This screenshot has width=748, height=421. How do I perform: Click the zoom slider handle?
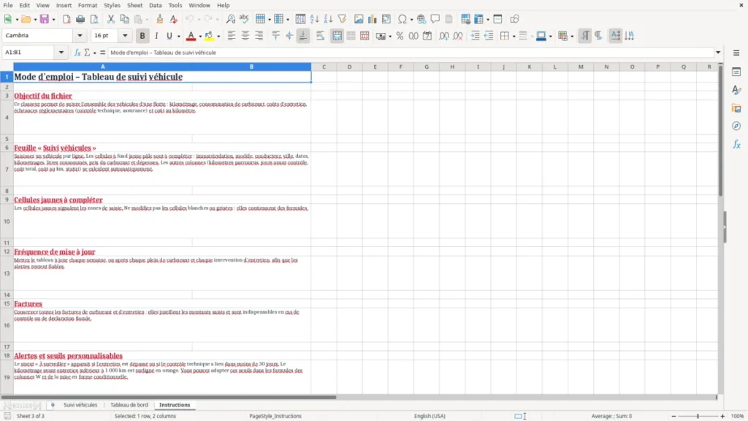pyautogui.click(x=698, y=416)
